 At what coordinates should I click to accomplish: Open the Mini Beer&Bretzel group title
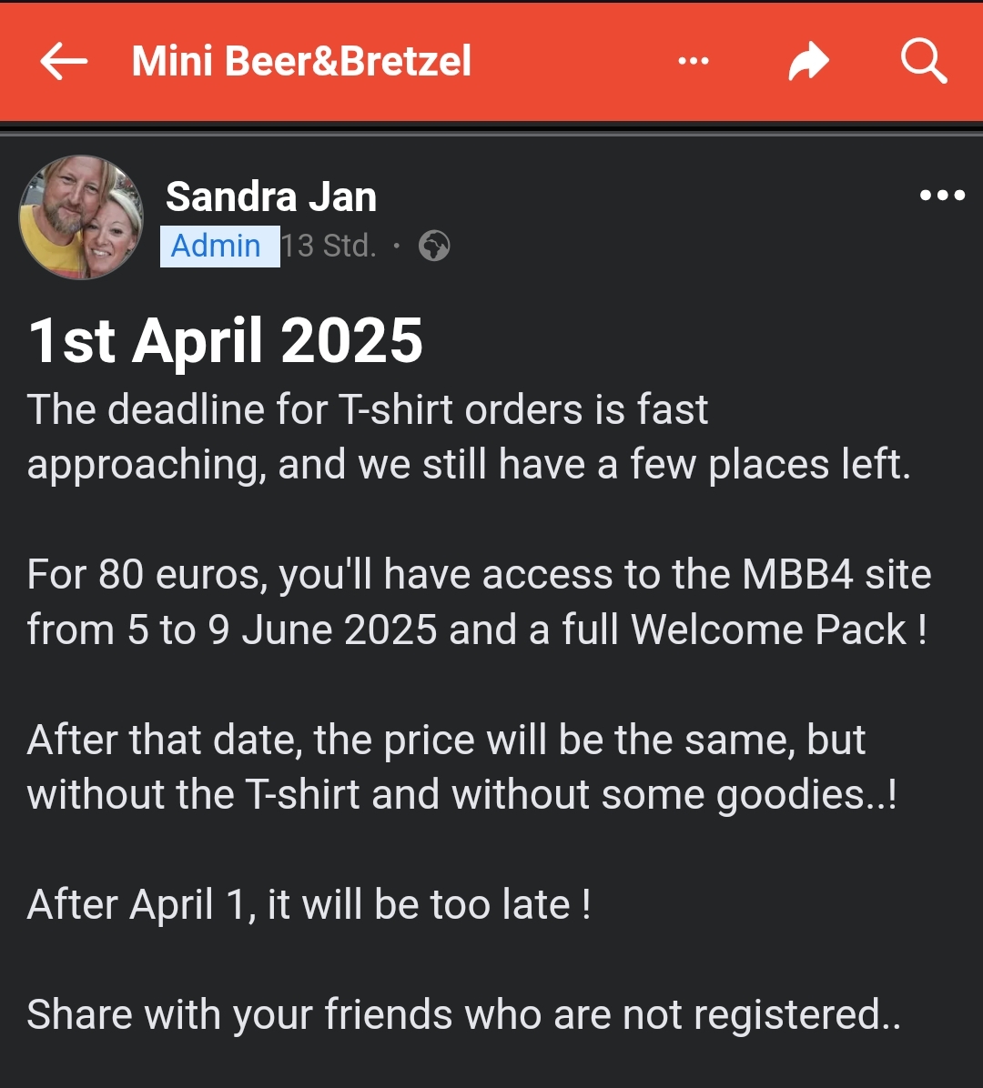[x=301, y=62]
